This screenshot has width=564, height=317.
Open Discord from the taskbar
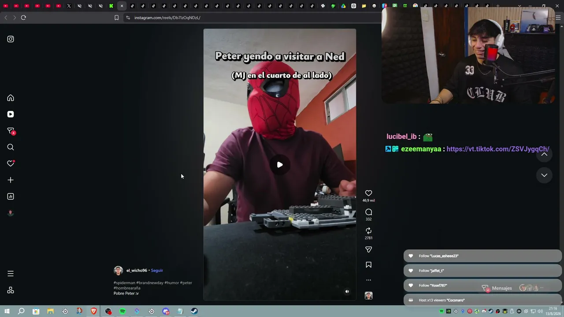[x=166, y=311]
